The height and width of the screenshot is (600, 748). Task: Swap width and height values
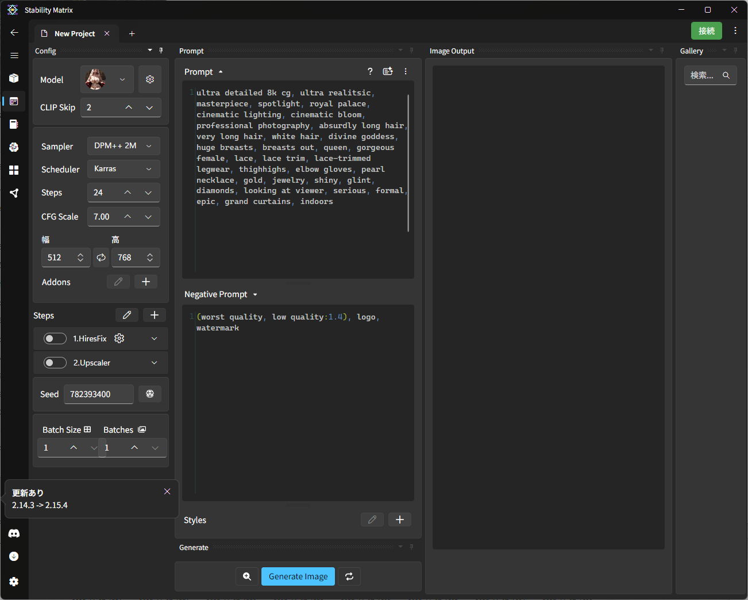(101, 257)
